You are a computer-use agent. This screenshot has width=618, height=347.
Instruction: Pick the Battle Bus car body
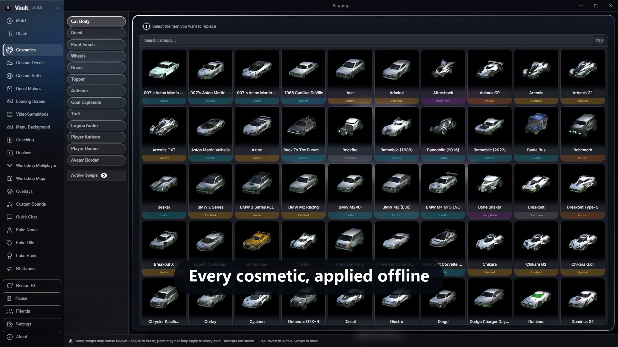coord(536,134)
